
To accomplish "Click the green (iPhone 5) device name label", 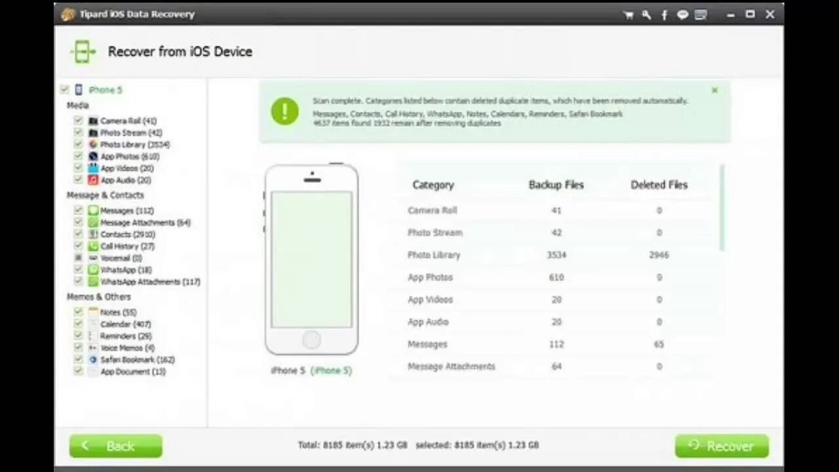I will (331, 370).
